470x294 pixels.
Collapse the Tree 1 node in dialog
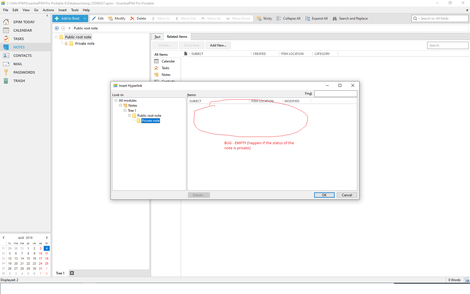click(125, 111)
